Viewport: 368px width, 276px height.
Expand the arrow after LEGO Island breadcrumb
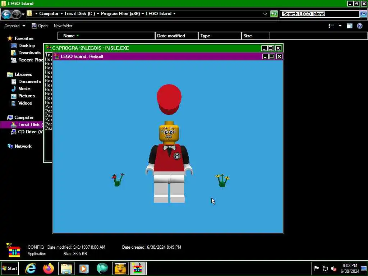[x=174, y=14]
